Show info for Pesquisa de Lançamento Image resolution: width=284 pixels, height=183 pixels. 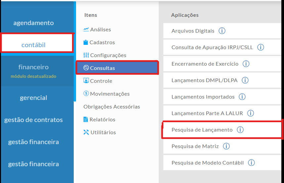240,130
